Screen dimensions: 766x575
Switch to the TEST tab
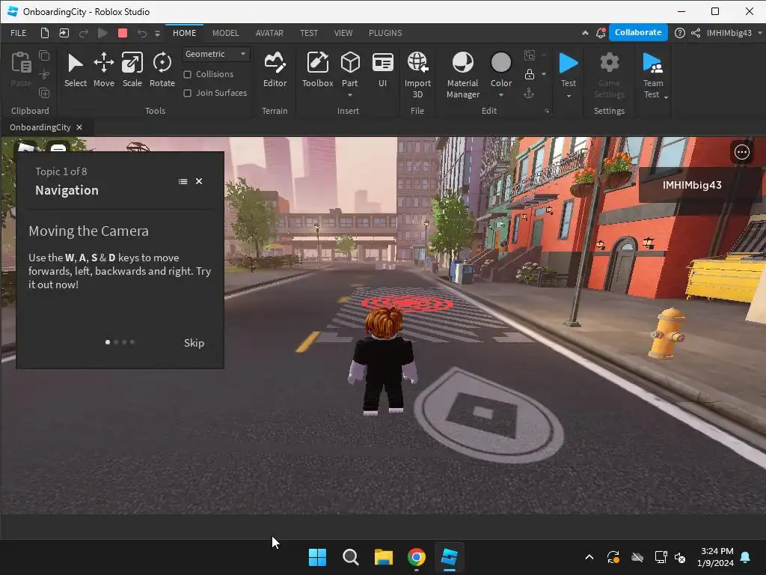click(x=309, y=33)
